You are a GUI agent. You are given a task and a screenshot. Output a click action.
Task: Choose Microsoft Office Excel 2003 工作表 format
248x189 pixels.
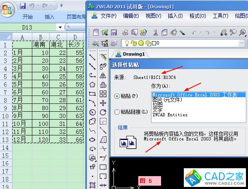[x=199, y=95]
